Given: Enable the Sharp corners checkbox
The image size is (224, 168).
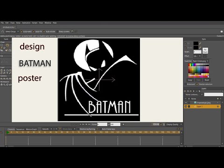Looking at the screenshot, I should pyautogui.click(x=57, y=32).
